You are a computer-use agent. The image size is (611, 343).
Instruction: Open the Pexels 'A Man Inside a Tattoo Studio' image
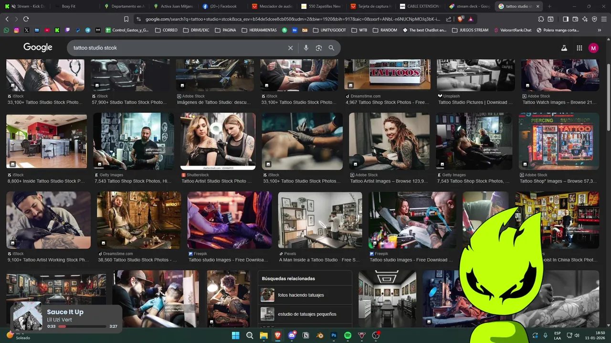320,220
